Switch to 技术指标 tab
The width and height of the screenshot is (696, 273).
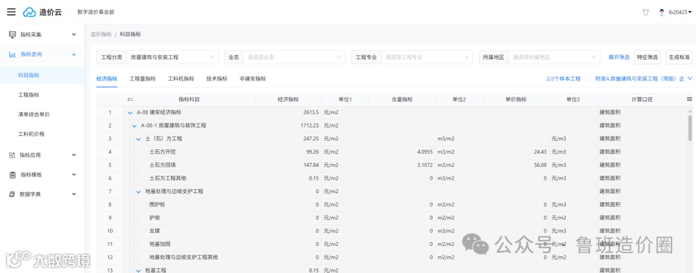[217, 79]
